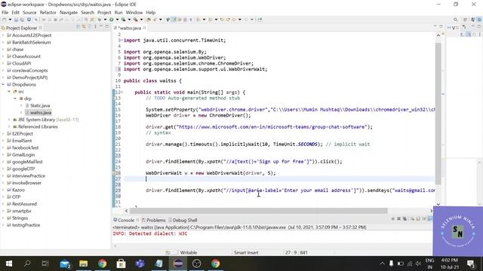
Task: Open File Explorer on the taskbar
Action: [x=84, y=263]
